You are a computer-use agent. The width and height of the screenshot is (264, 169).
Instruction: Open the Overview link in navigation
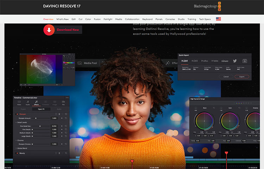(x=48, y=19)
